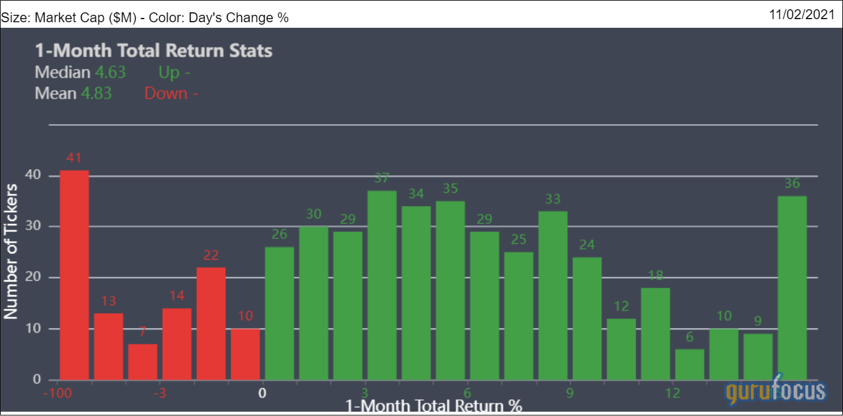843x416 pixels.
Task: Click the Mean value 4.83
Action: tap(96, 93)
